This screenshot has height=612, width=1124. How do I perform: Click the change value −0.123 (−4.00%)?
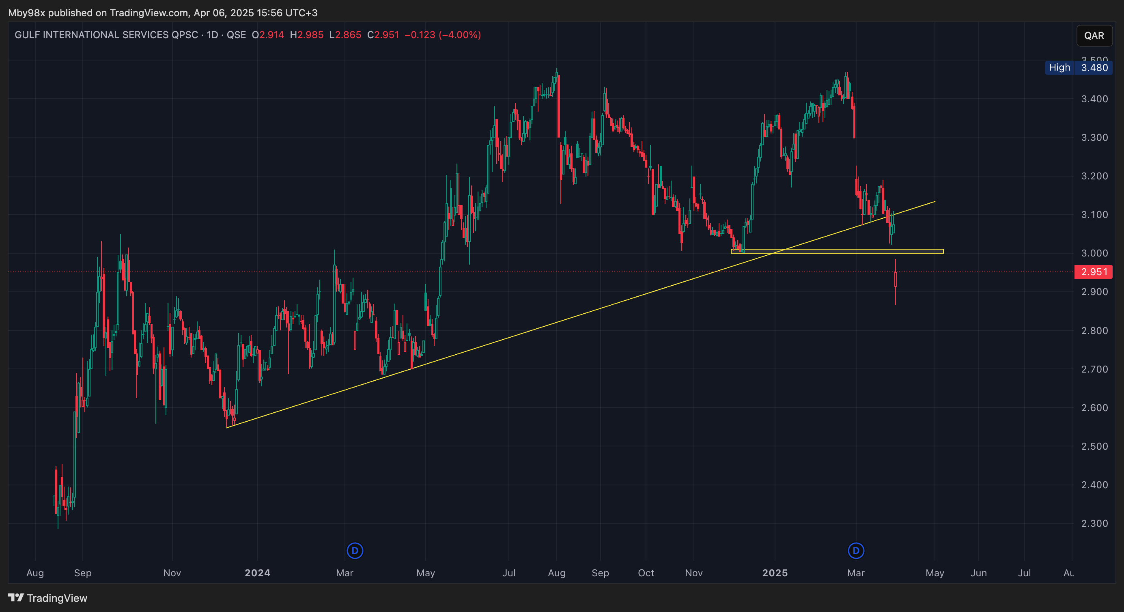(x=443, y=35)
